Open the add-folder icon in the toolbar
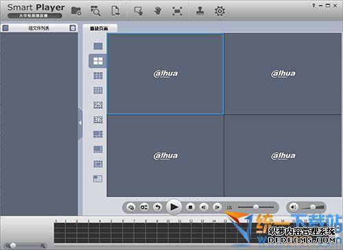This screenshot has height=250, width=343. tap(76, 11)
